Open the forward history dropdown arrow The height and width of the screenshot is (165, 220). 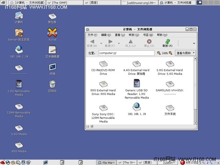[119, 44]
